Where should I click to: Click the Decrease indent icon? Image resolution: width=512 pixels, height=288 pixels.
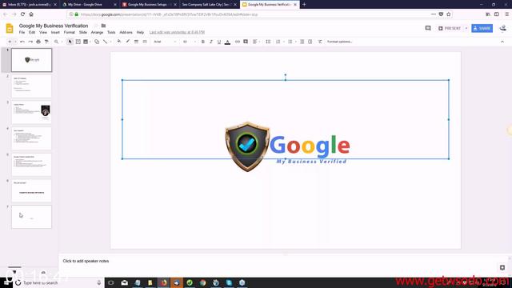(x=302, y=42)
